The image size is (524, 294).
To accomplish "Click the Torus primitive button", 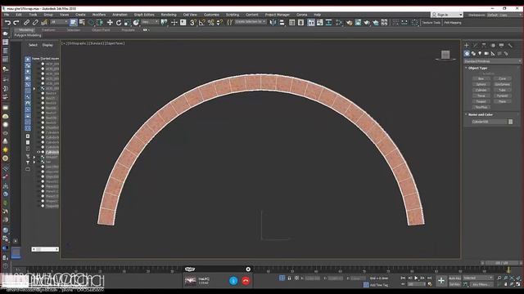I will click(481, 96).
